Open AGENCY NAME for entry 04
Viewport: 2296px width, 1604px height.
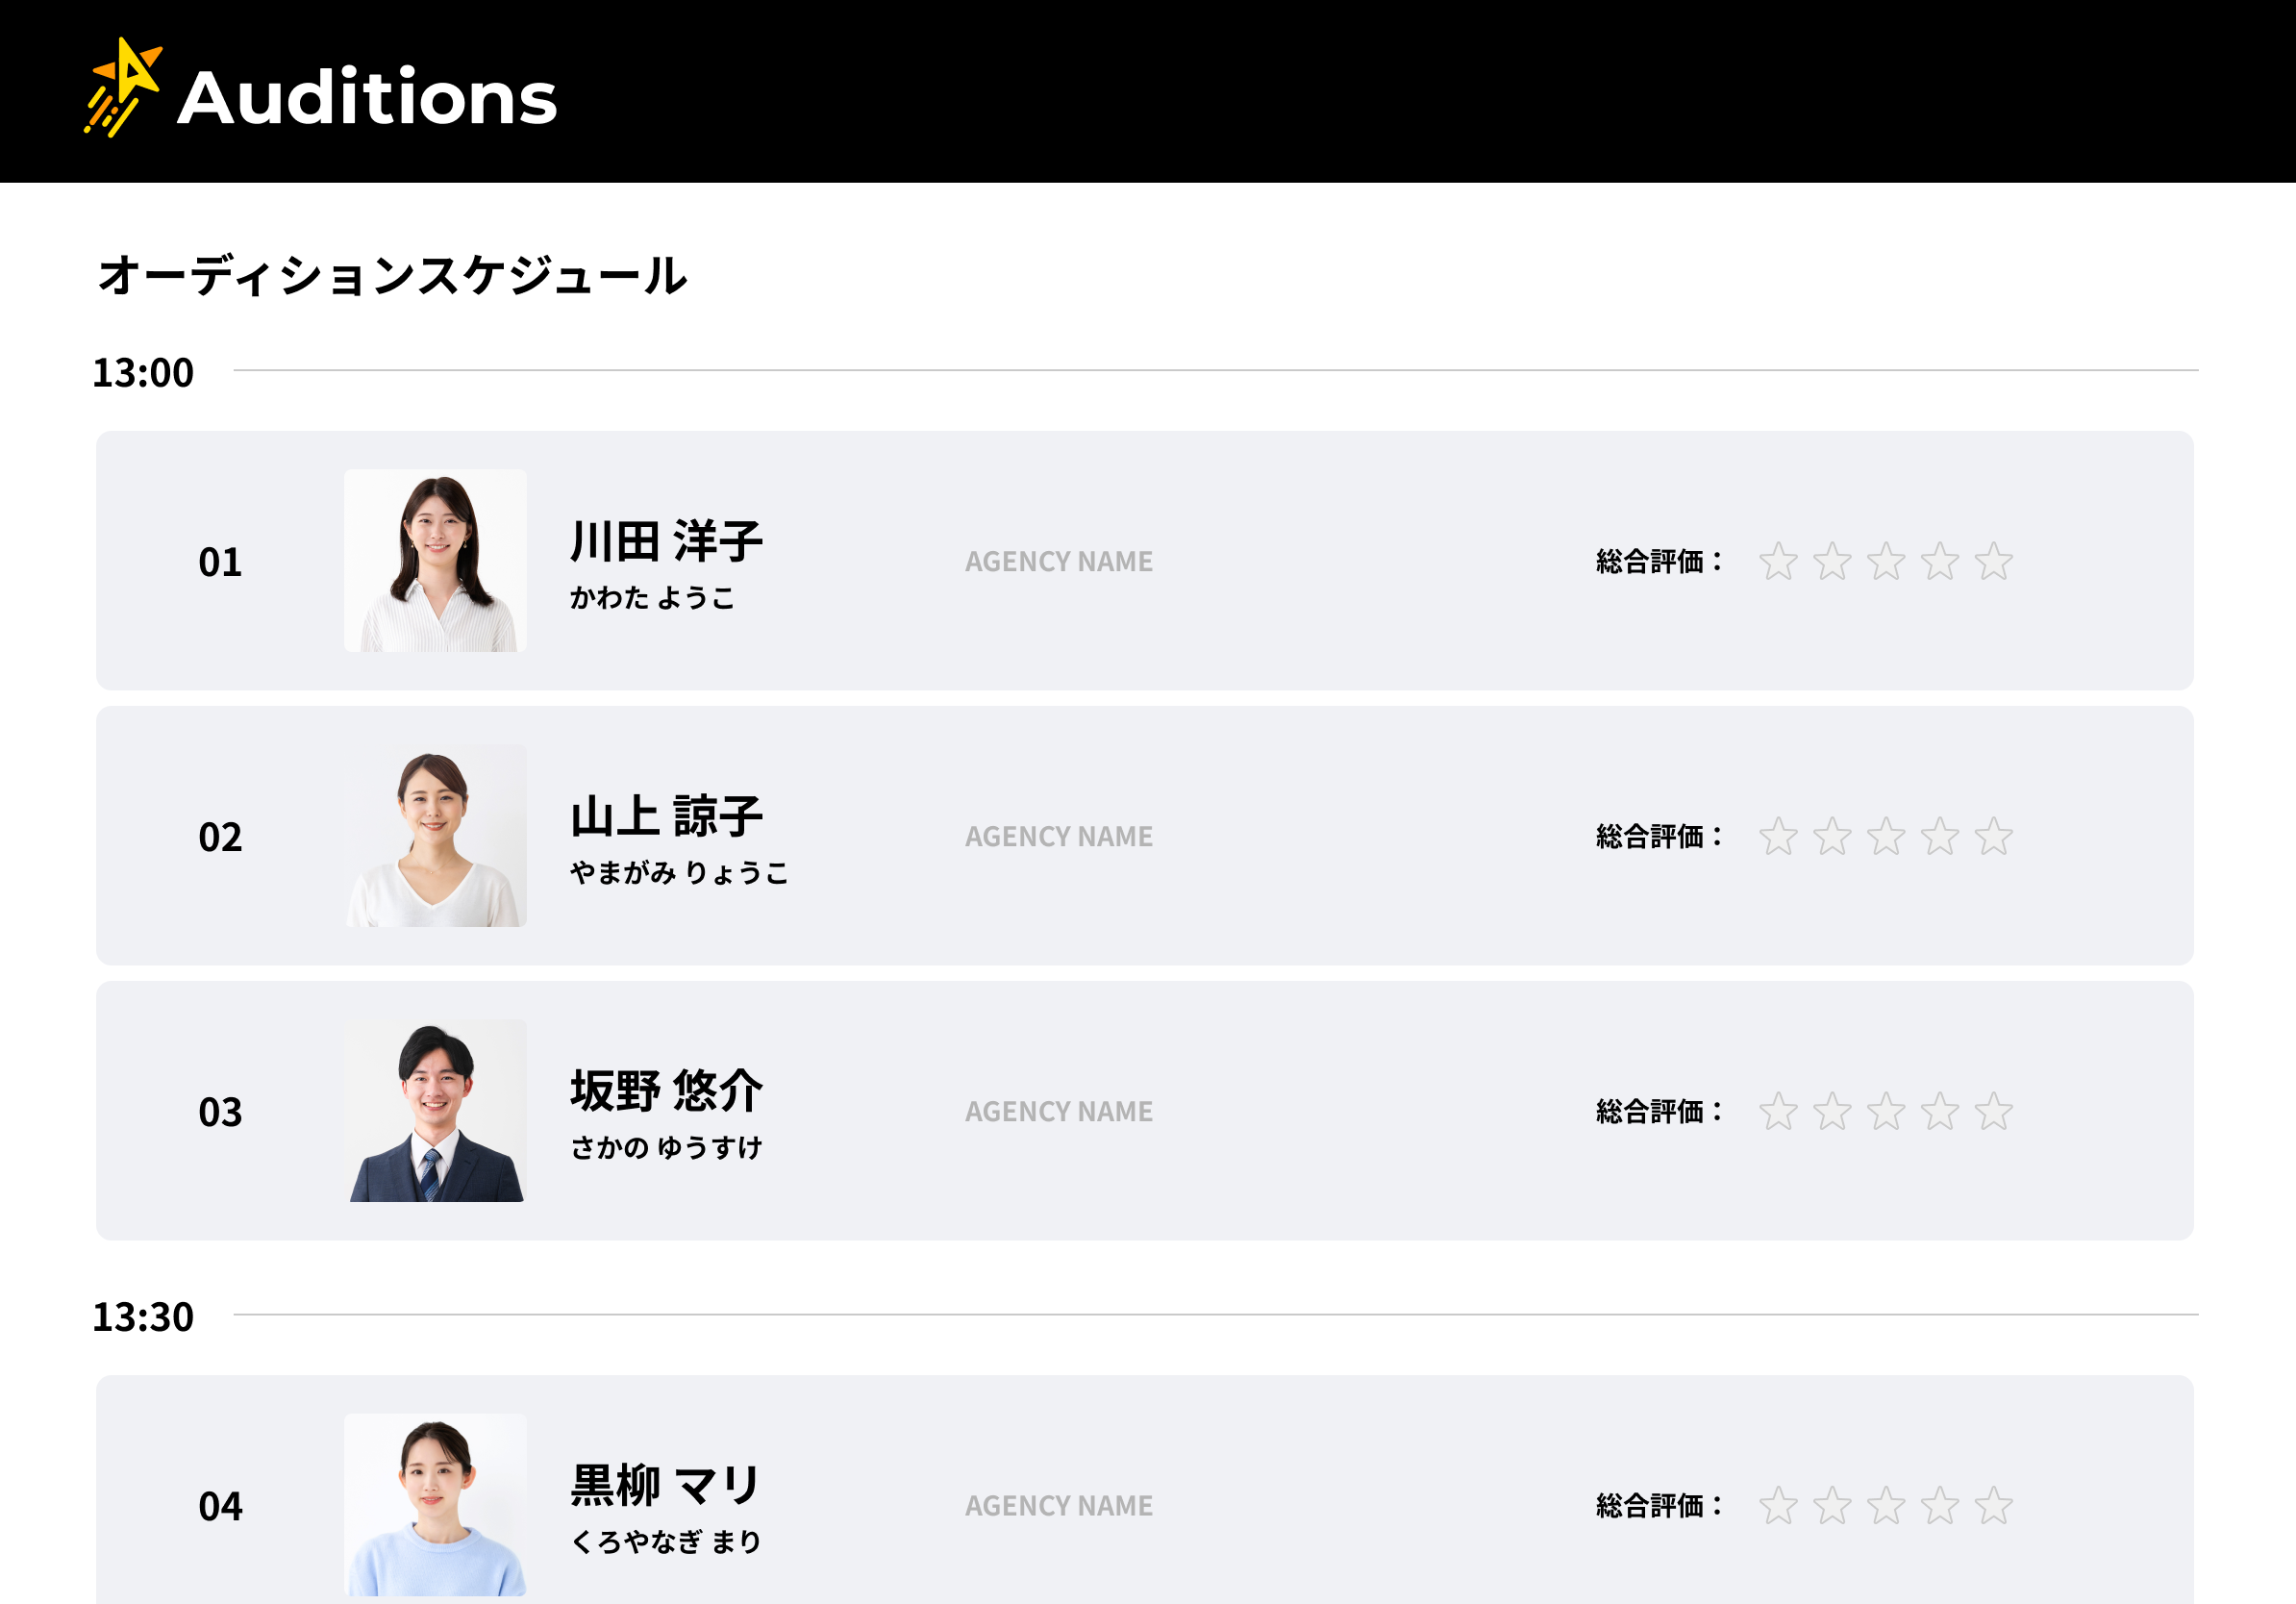pyautogui.click(x=1058, y=1506)
